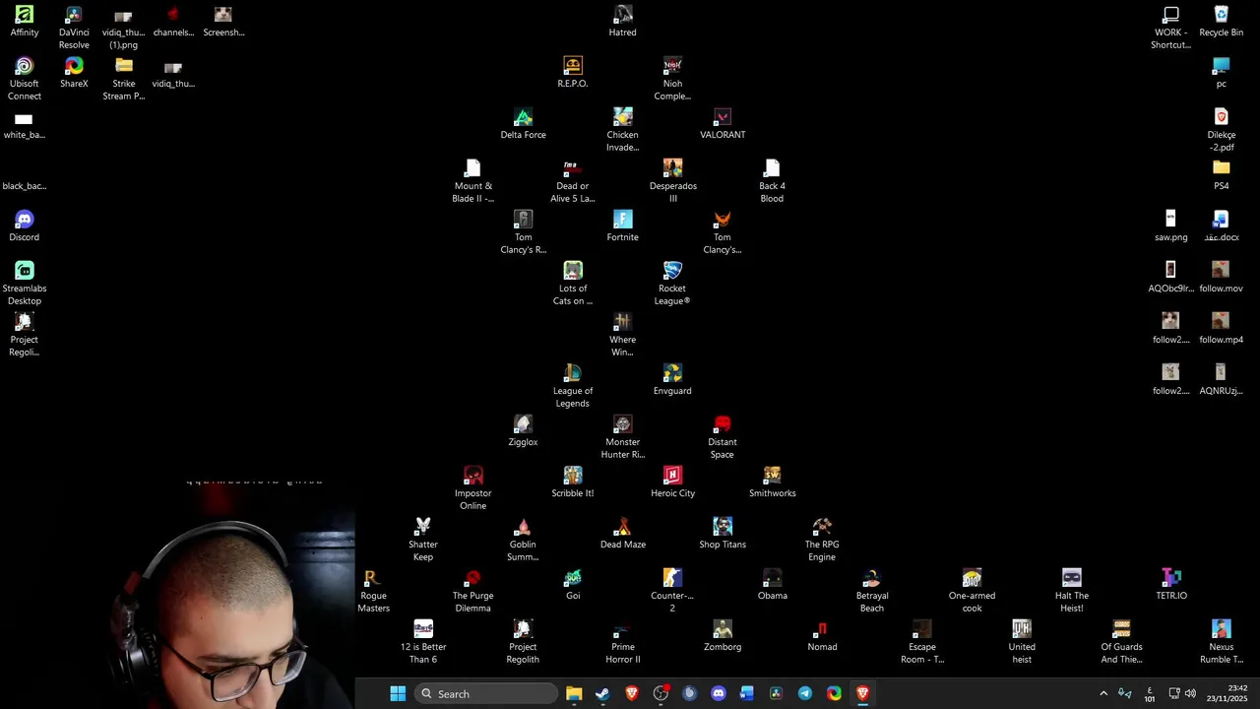Select the Obama desktop icon
1260x709 pixels.
coord(772,585)
